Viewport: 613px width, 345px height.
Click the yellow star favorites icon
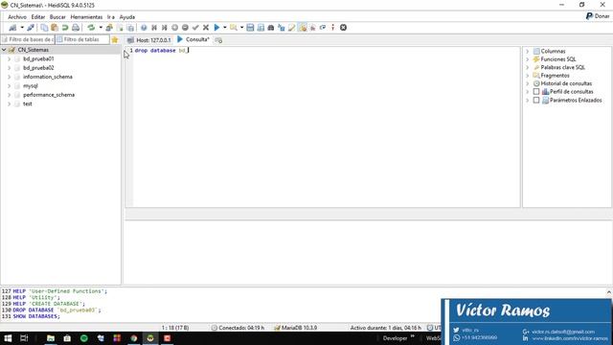(x=115, y=39)
